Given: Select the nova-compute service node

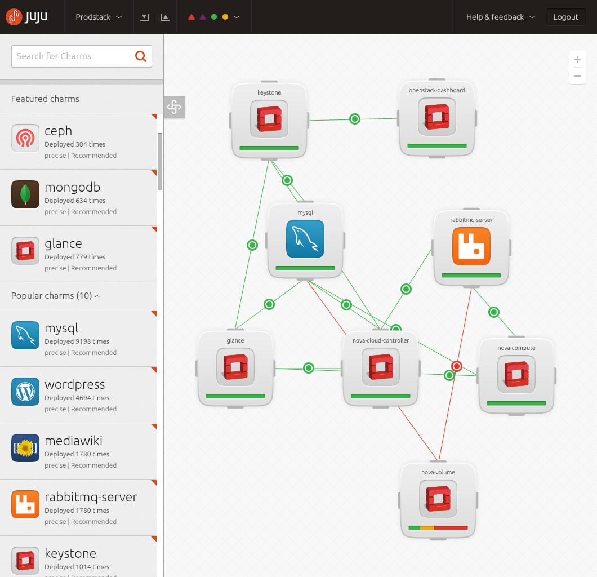Looking at the screenshot, I should [516, 375].
